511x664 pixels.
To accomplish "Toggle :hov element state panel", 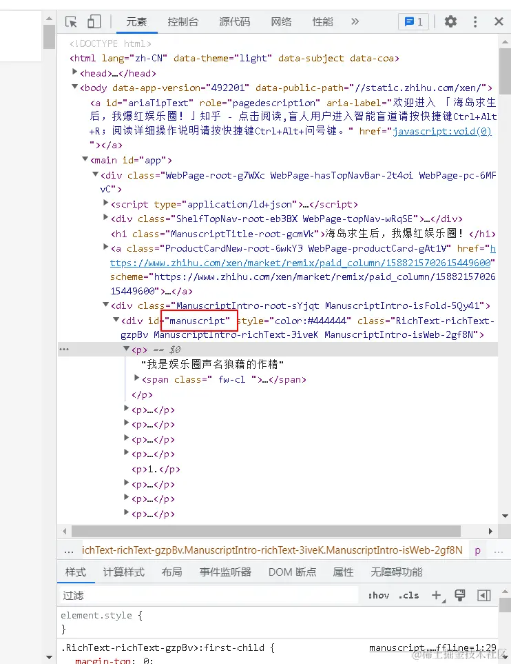I will click(379, 596).
